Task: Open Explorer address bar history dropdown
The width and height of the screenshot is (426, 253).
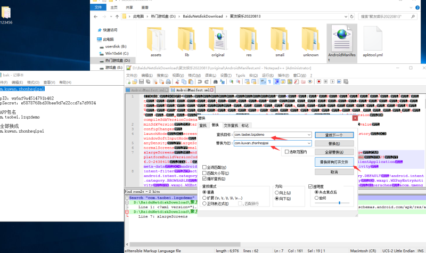Action: pyautogui.click(x=346, y=17)
